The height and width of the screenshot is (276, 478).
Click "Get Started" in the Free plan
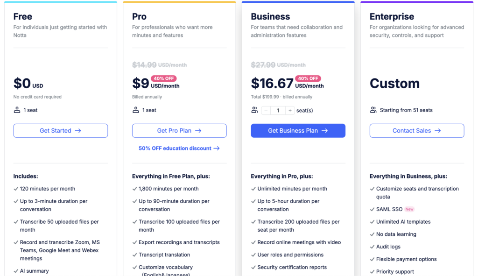[60, 131]
